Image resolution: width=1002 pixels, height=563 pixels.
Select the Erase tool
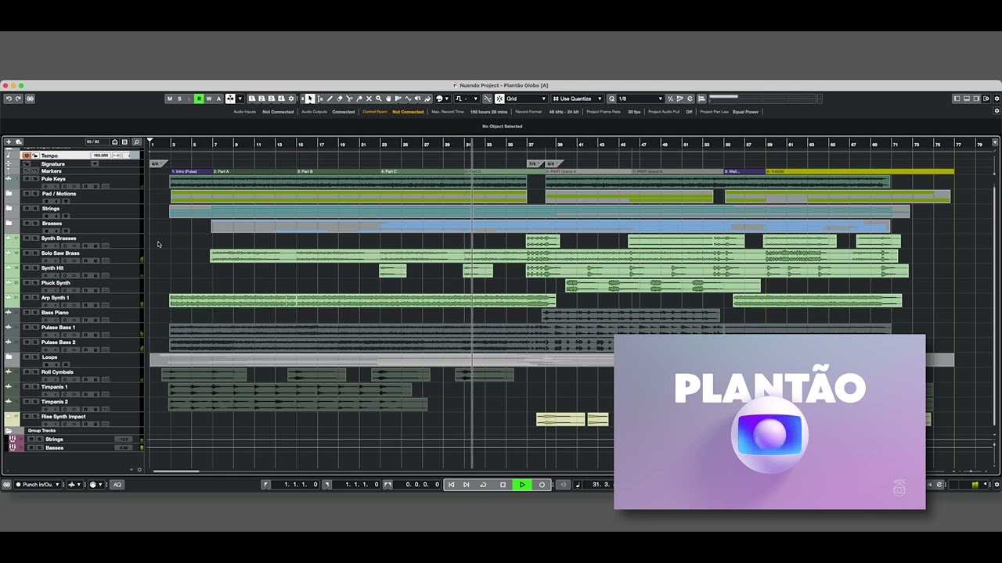(339, 99)
